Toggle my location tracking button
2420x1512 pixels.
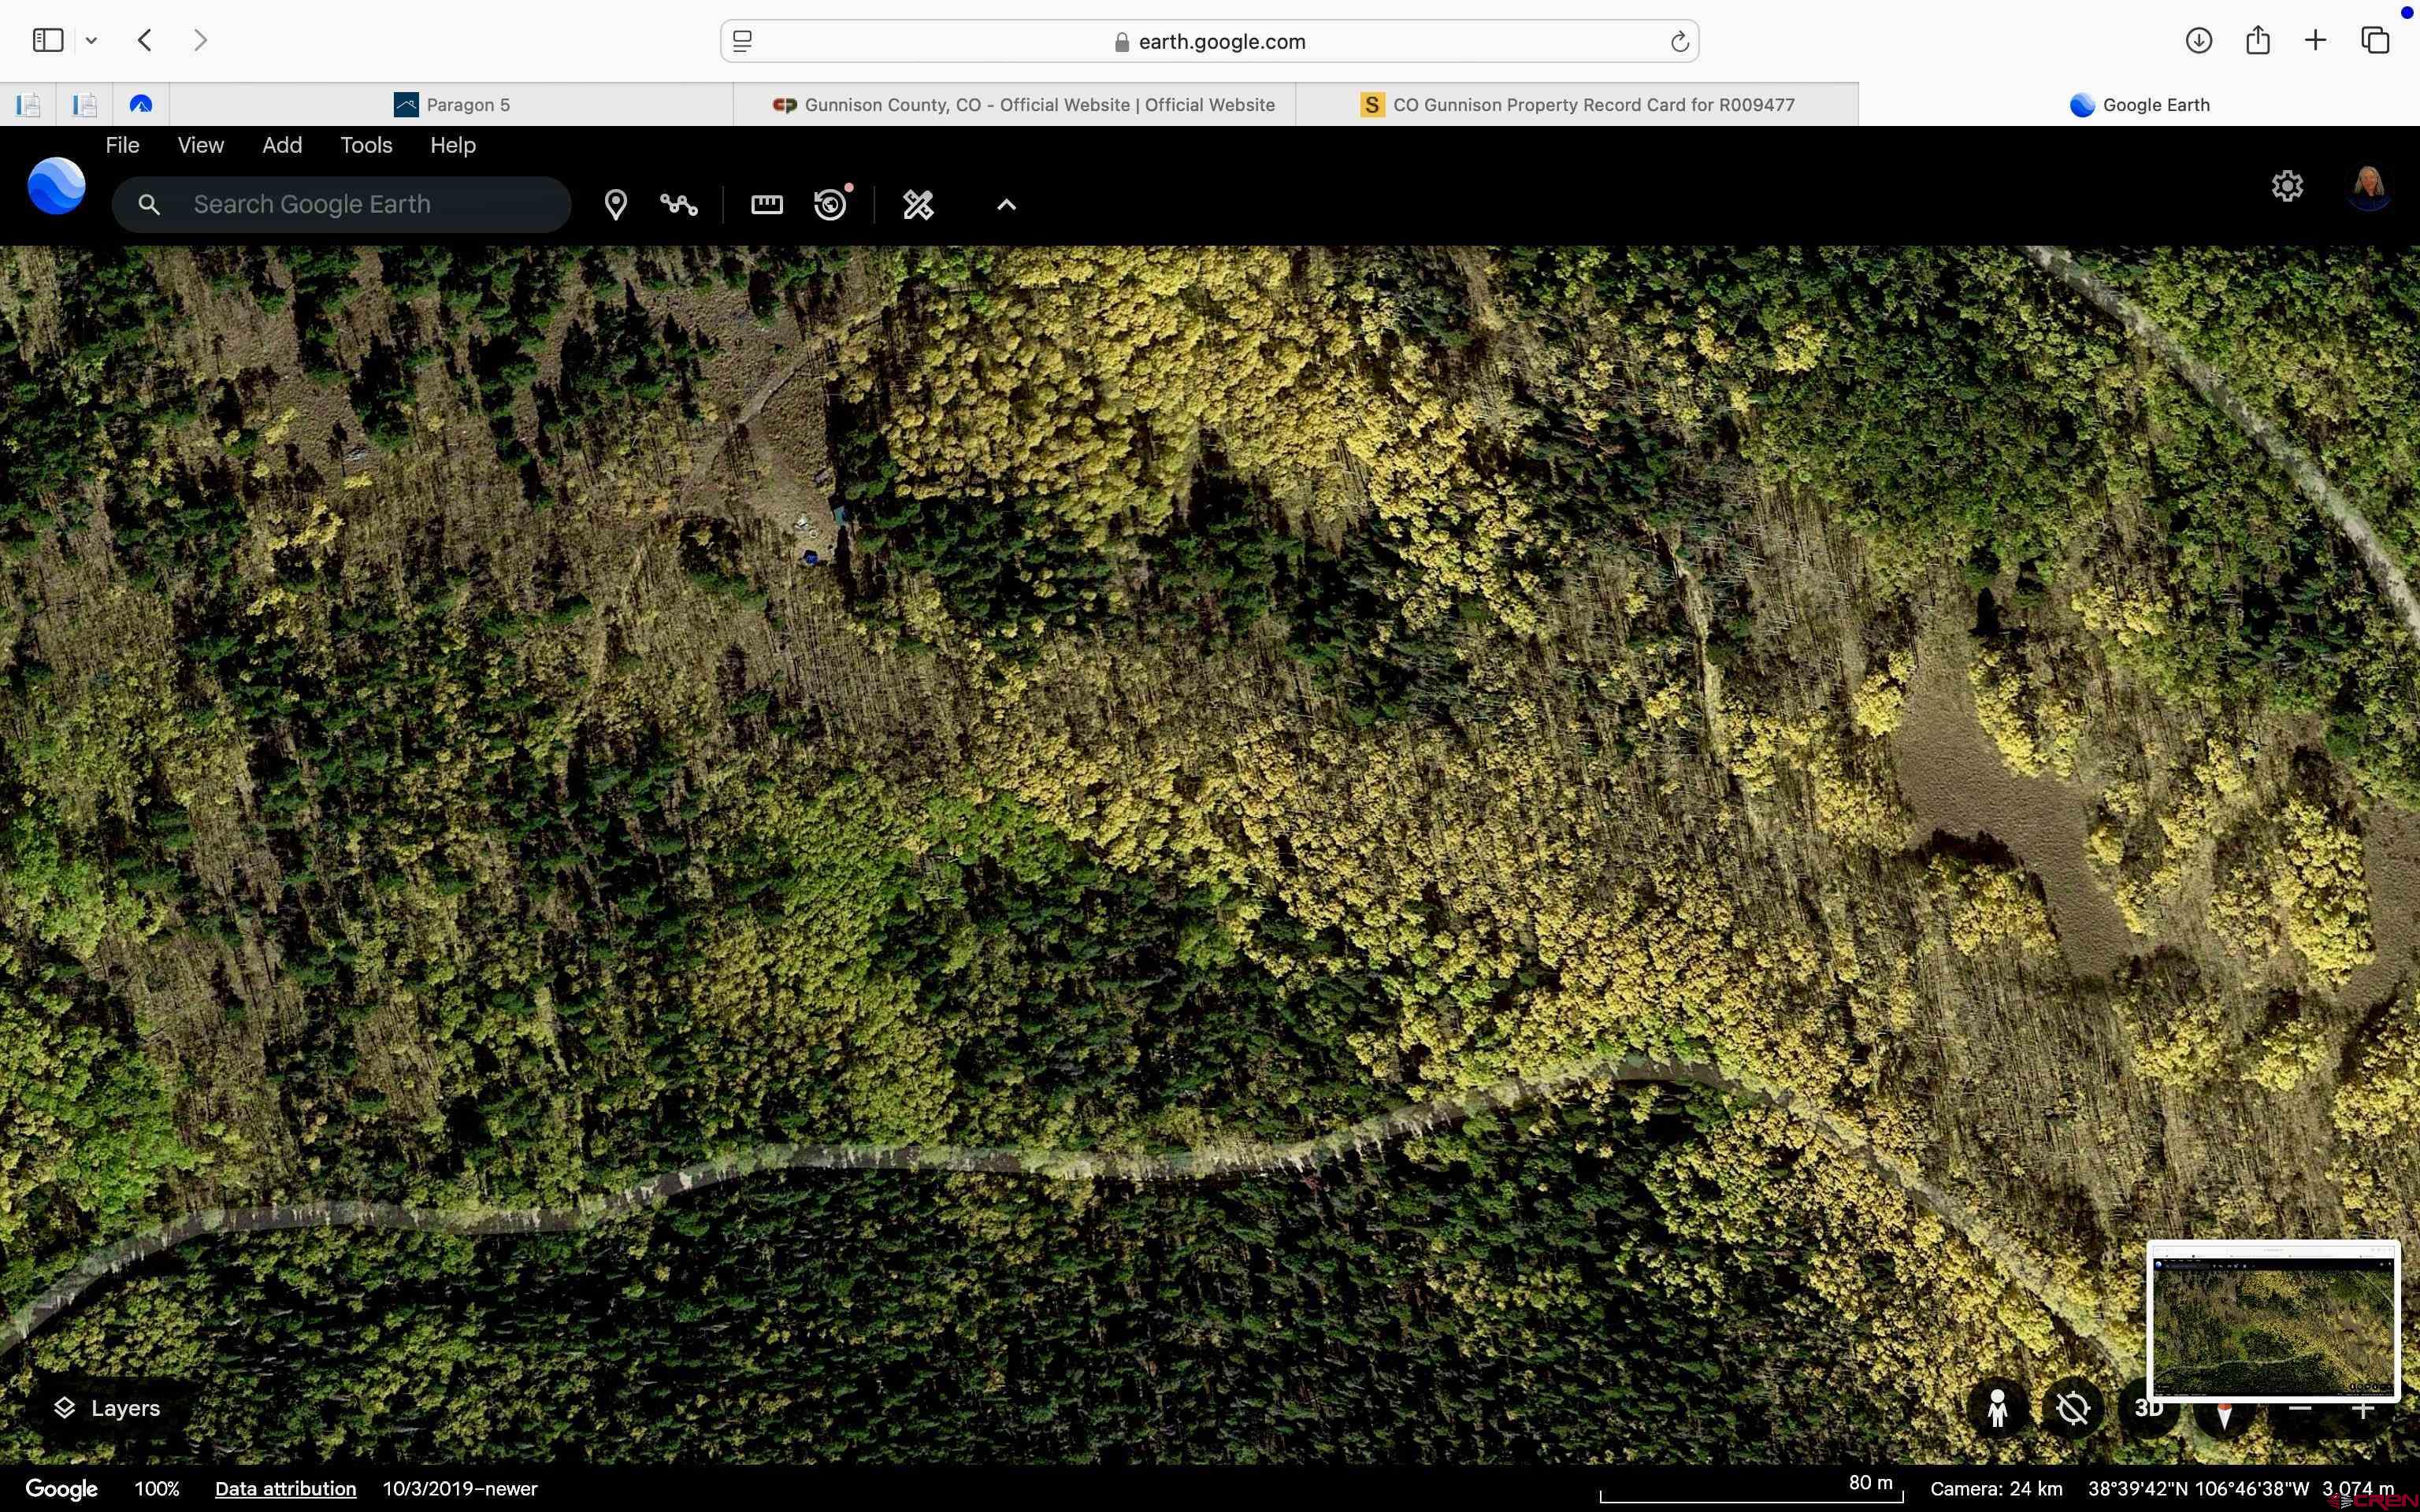2073,1408
